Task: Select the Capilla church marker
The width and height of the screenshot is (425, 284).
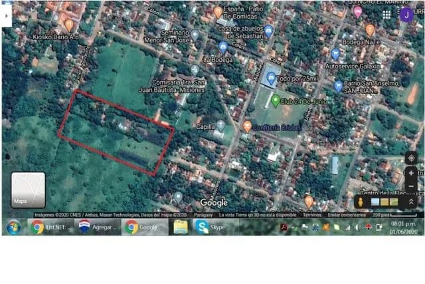Action: [221, 126]
